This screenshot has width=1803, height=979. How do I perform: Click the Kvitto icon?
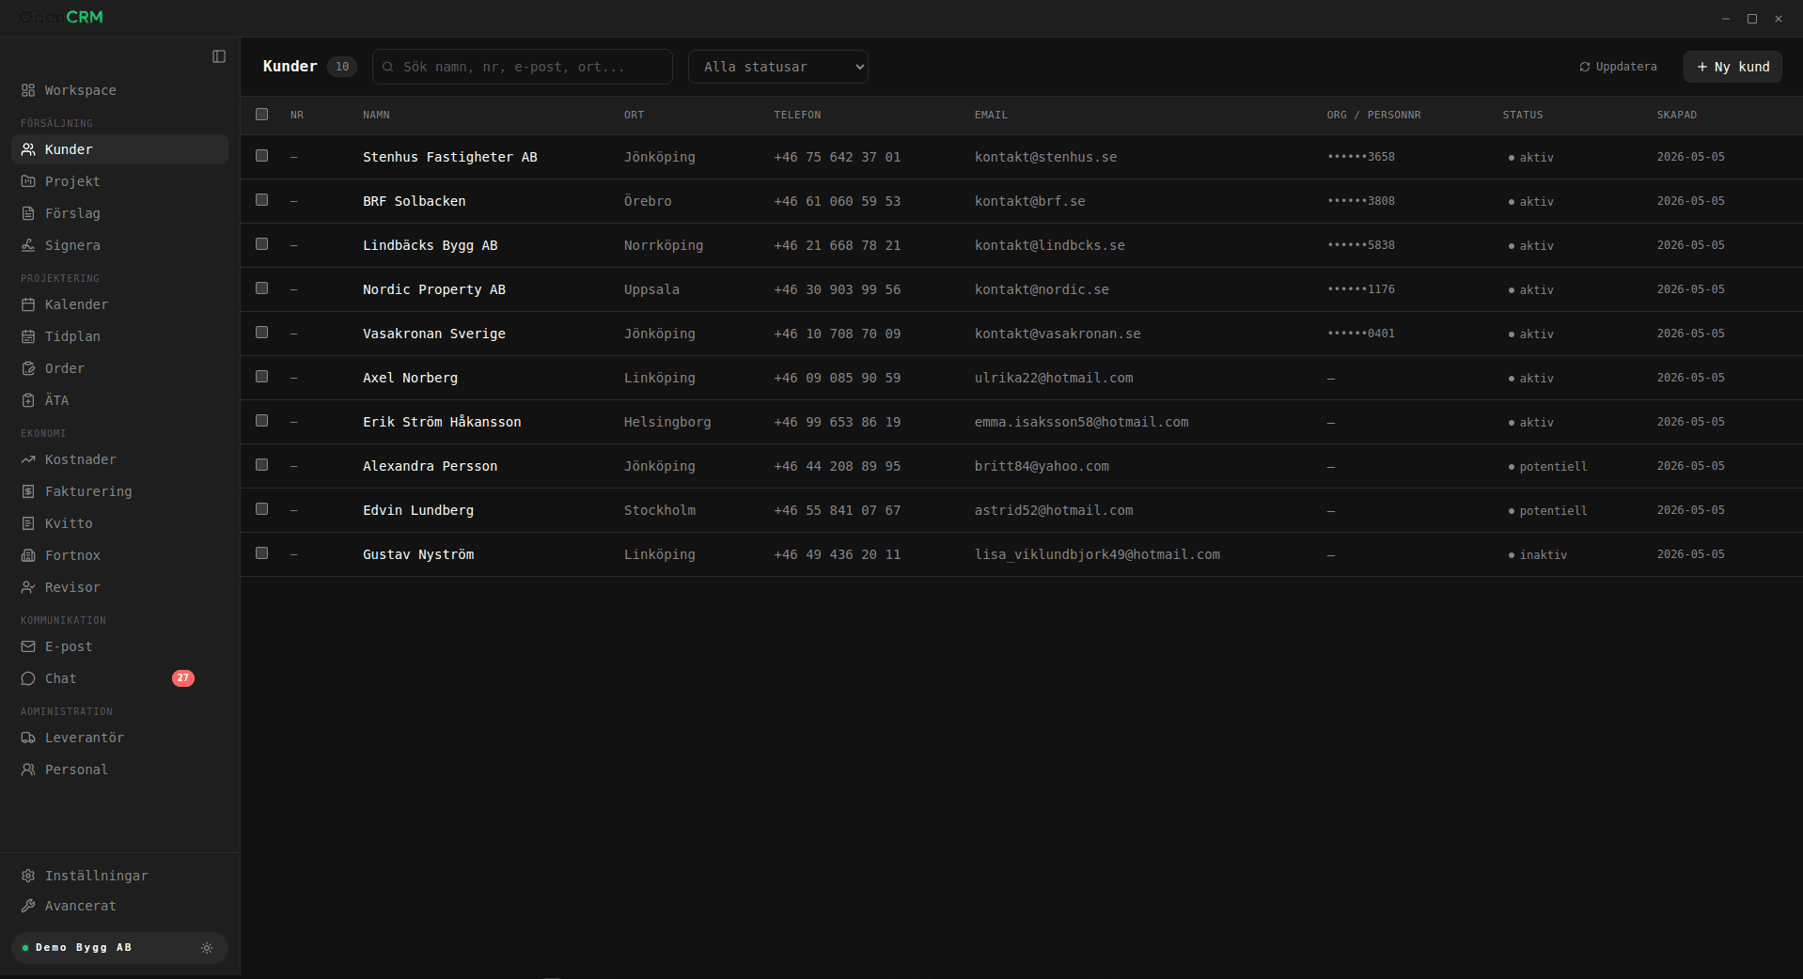pyautogui.click(x=28, y=523)
